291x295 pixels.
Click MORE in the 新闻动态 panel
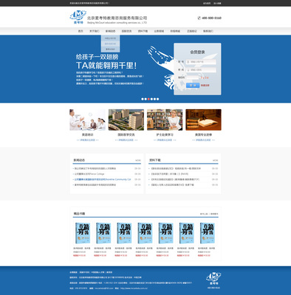(x=138, y=160)
